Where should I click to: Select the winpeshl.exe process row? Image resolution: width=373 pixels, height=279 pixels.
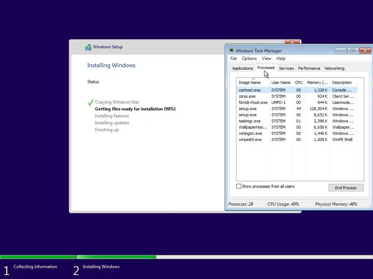[x=297, y=139]
